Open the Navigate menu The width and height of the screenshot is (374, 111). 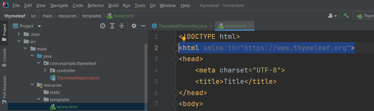point(59,6)
